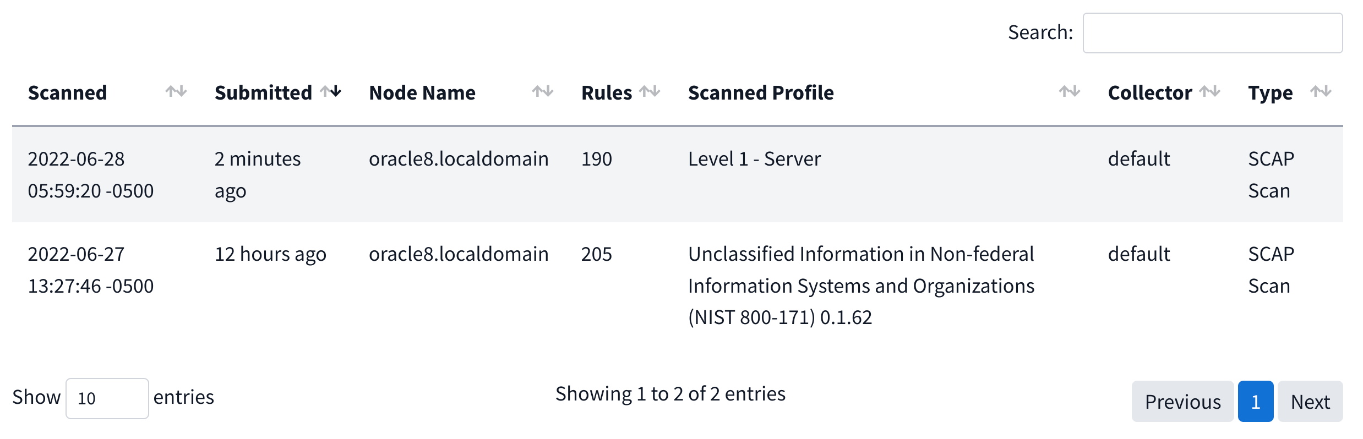Click the Collector column sort arrows
Viewport: 1363px width, 439px height.
coord(1209,92)
